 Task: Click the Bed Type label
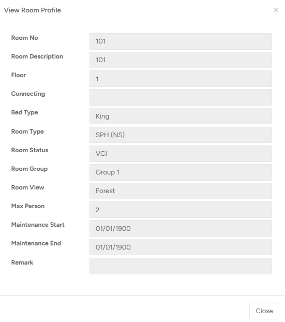tap(25, 112)
